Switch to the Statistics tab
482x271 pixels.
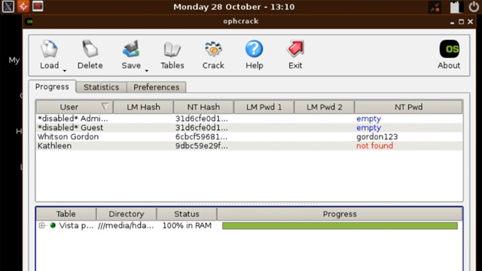(101, 87)
